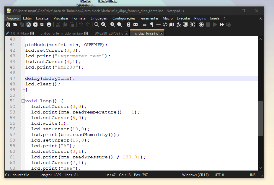Close the BME280_ESP32.ino tab
The width and height of the screenshot is (274, 185).
click(126, 33)
